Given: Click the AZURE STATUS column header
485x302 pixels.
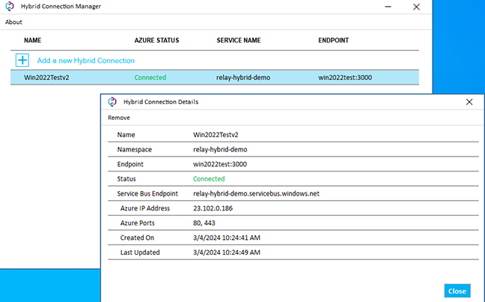Looking at the screenshot, I should point(156,40).
